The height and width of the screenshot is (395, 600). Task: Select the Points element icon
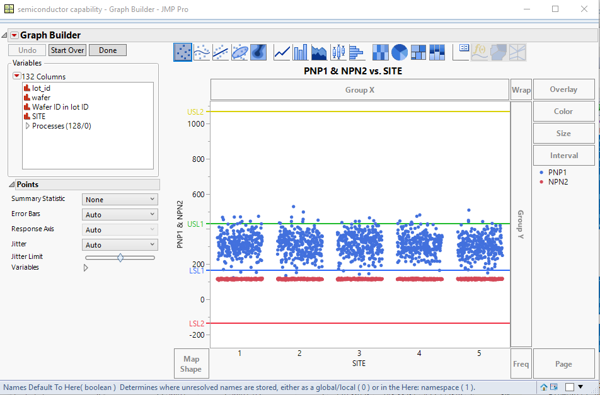coord(183,52)
